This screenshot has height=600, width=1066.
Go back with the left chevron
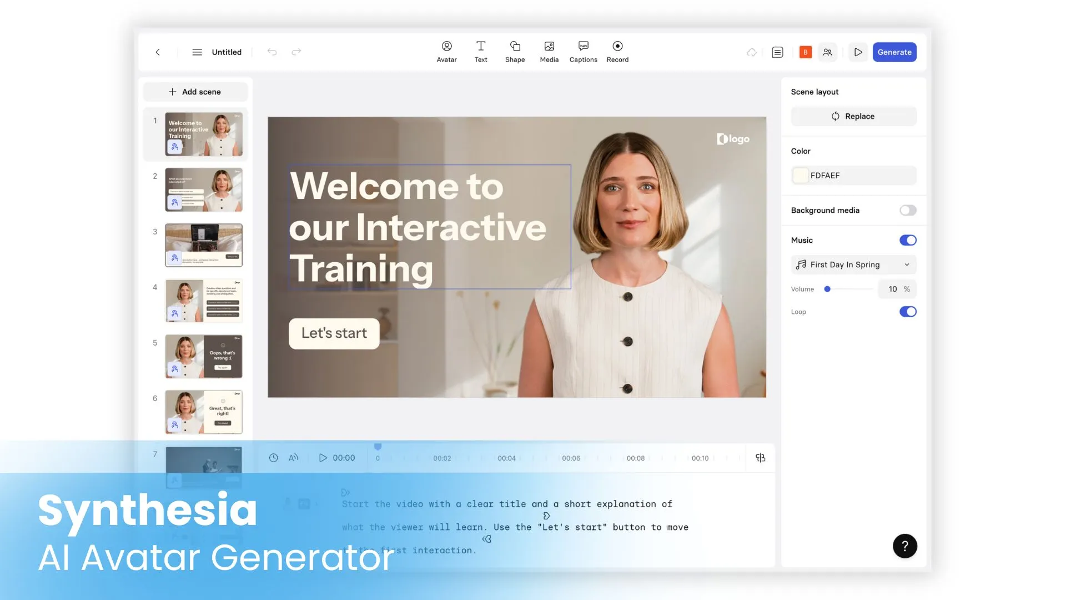pyautogui.click(x=158, y=52)
